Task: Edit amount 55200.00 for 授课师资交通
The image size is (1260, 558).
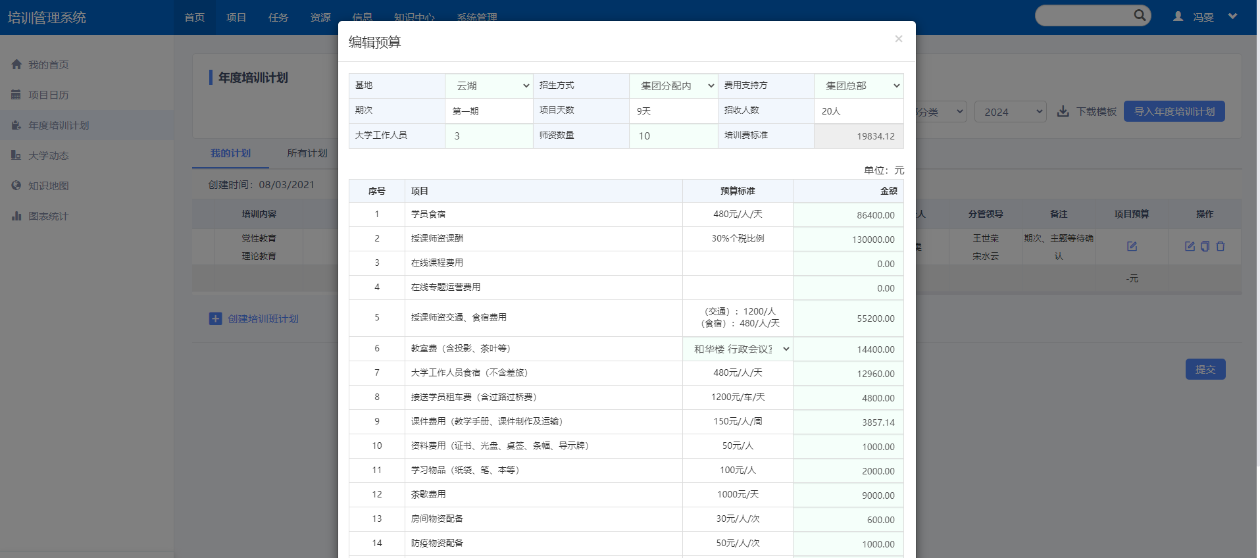Action: tap(848, 318)
